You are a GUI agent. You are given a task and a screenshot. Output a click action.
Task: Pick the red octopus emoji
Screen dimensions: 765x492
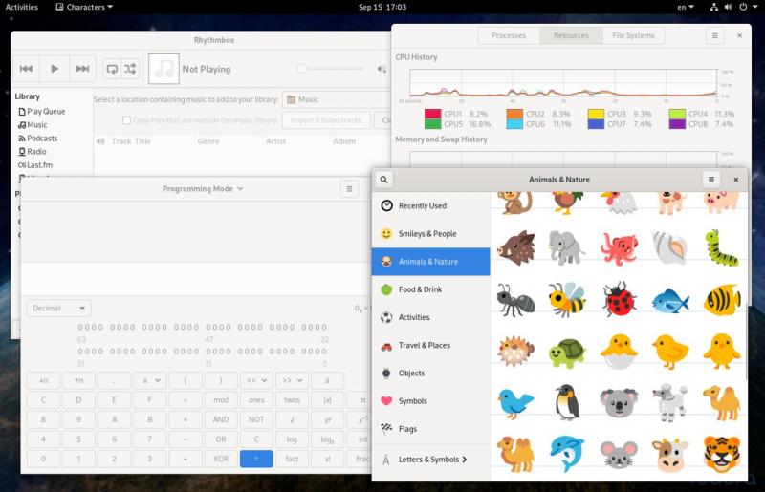tap(619, 249)
